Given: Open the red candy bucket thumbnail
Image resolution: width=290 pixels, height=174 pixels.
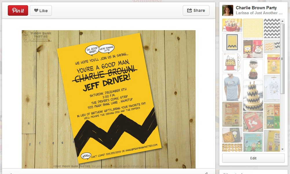Looking at the screenshot, I should tap(232, 25).
